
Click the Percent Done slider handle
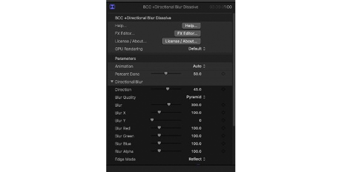(166, 74)
